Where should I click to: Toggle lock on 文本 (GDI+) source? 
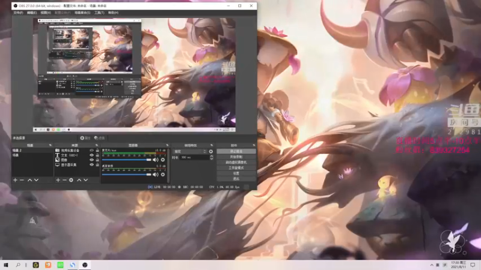97,155
